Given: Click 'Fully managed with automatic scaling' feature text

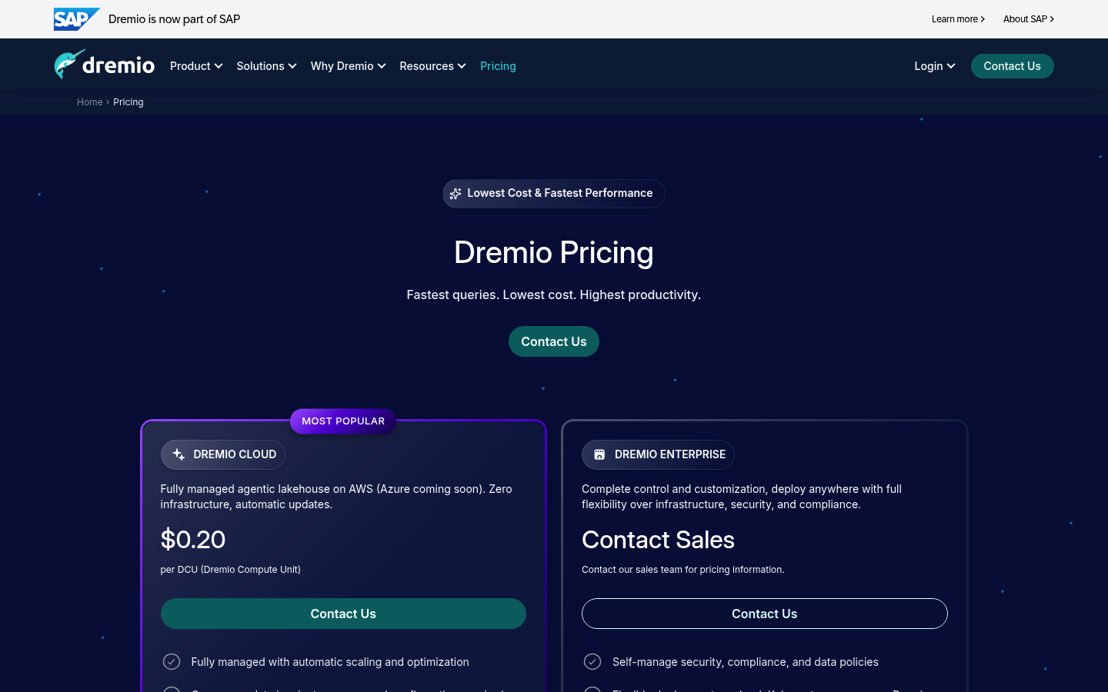Looking at the screenshot, I should 330,662.
